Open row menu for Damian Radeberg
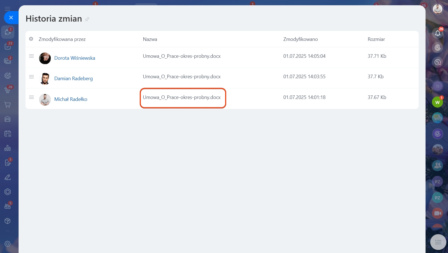Viewport: 448px width, 253px height. point(32,77)
